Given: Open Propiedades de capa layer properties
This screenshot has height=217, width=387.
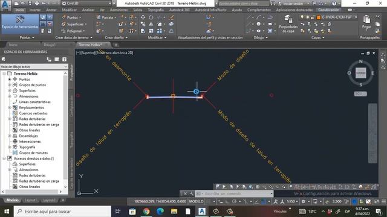Looking at the screenshot, I should (288, 24).
